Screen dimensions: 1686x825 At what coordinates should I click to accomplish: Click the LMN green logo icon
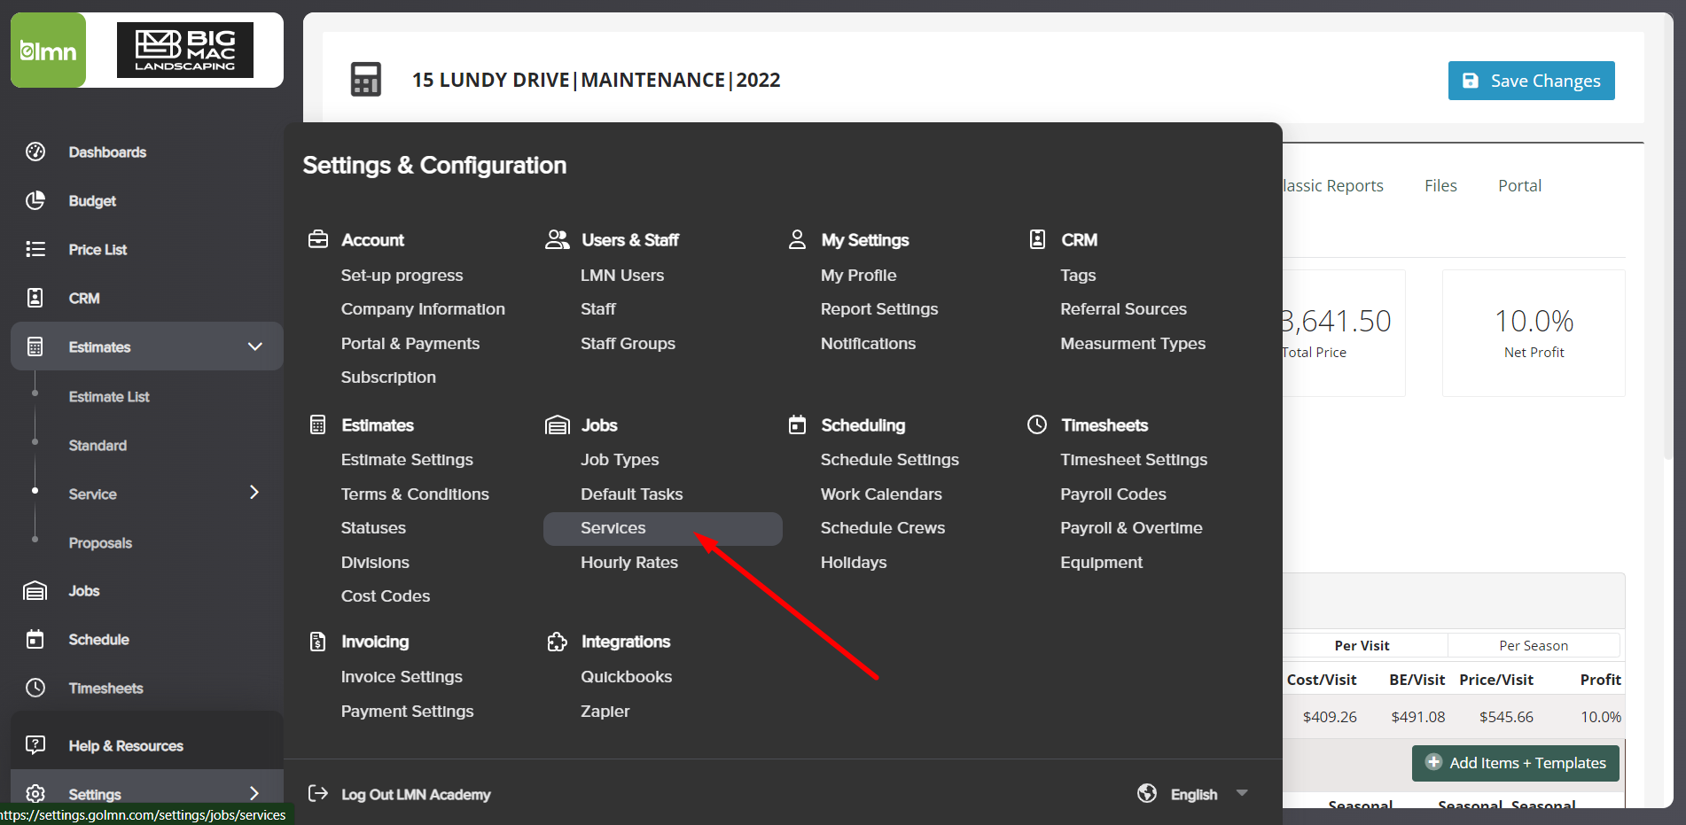48,51
